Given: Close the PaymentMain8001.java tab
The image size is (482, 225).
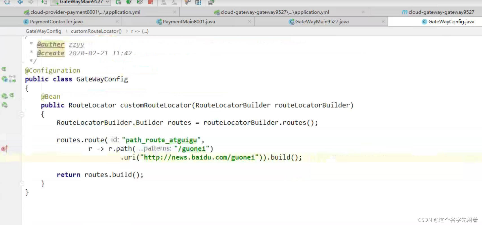Looking at the screenshot, I should click(249, 21).
